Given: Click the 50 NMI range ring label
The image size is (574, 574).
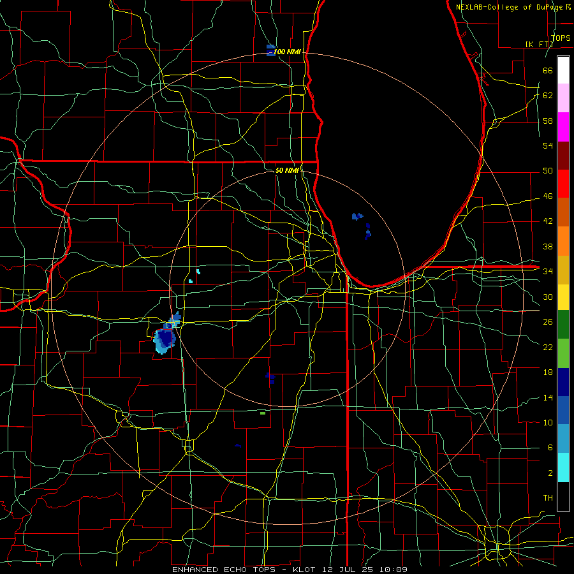Looking at the screenshot, I should 287,170.
